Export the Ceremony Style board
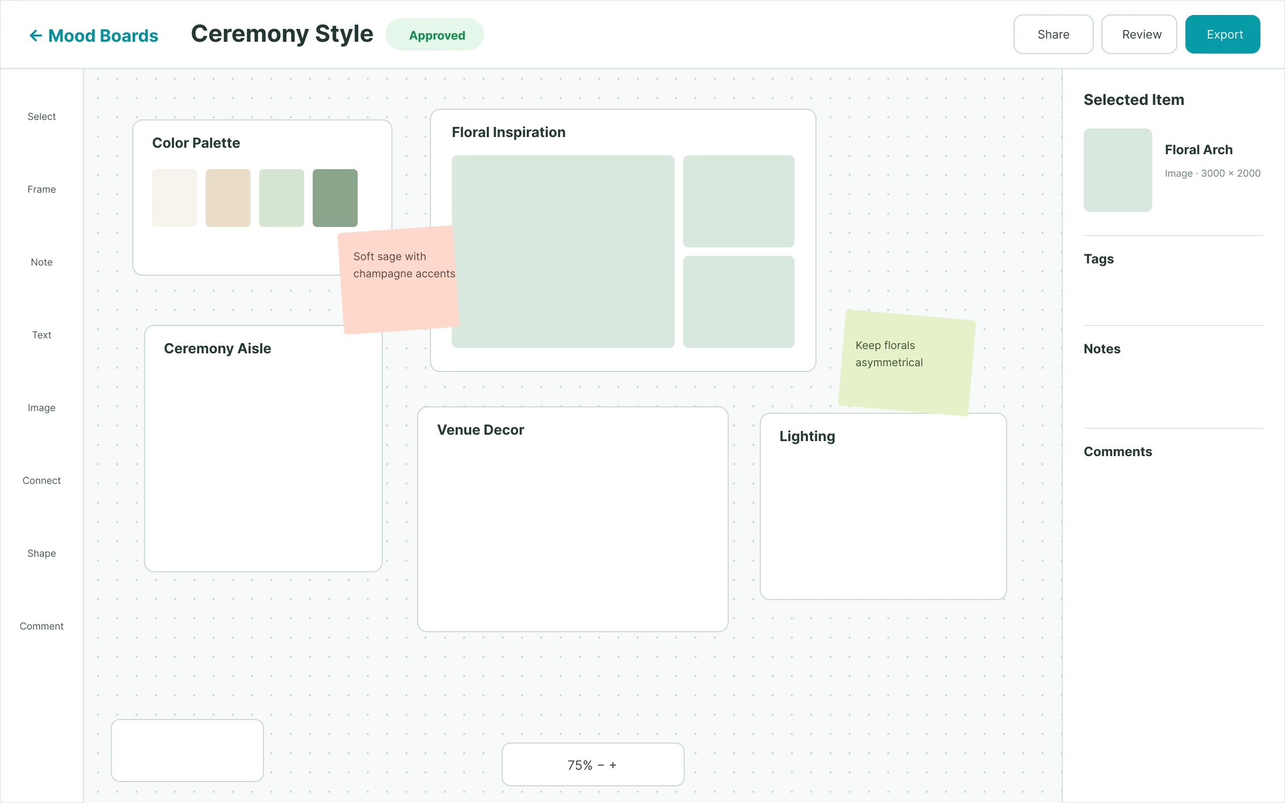 1222,34
